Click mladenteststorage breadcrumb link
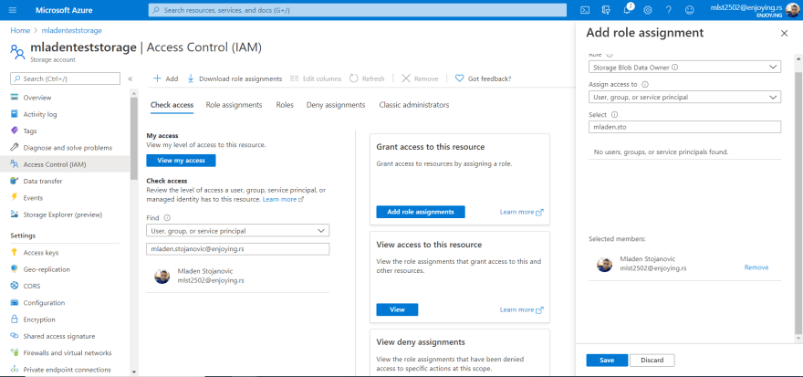803x377 pixels. click(71, 31)
